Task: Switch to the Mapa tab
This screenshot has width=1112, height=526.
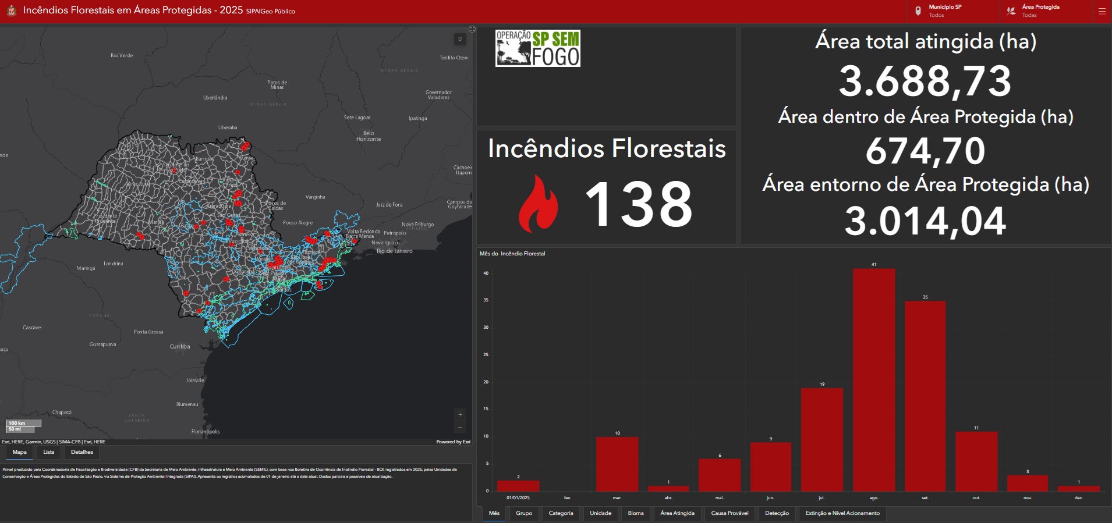Action: (x=20, y=452)
